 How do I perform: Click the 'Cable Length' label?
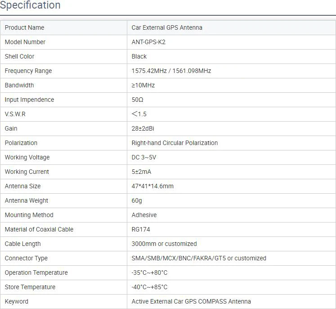[22, 244]
